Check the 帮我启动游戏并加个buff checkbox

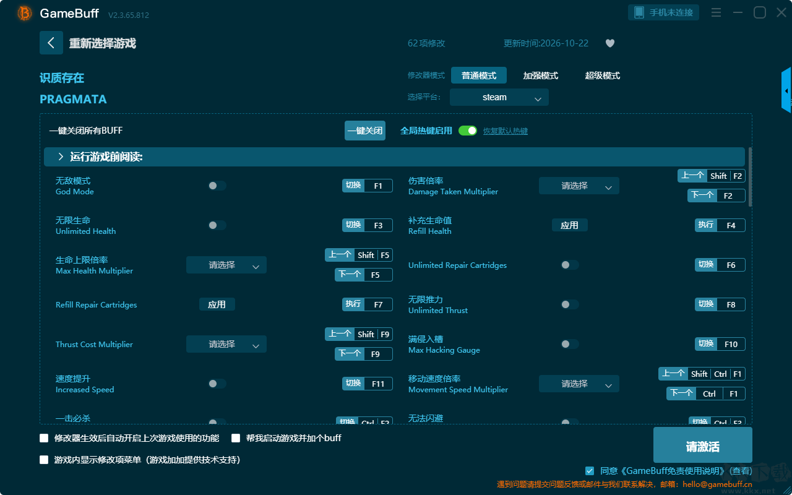coord(236,438)
